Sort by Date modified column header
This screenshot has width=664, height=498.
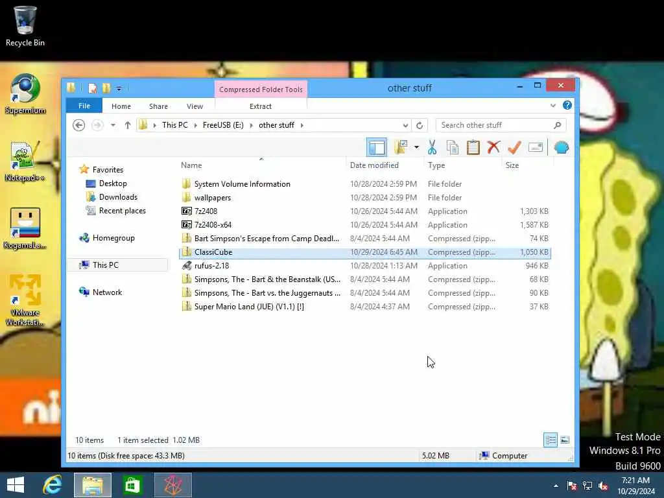tap(385, 165)
